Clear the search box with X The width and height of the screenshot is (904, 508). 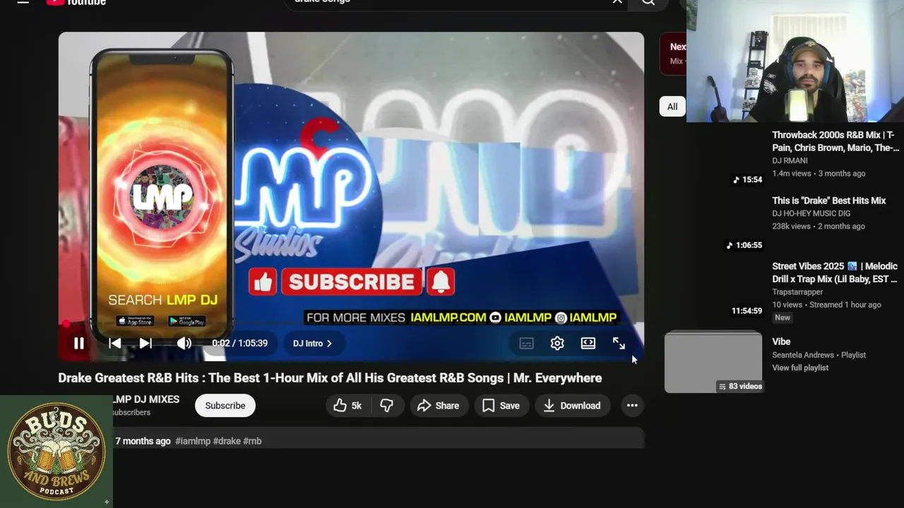617,1
